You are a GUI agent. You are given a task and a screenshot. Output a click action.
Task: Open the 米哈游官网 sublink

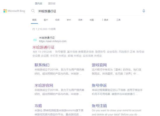coord(44,86)
